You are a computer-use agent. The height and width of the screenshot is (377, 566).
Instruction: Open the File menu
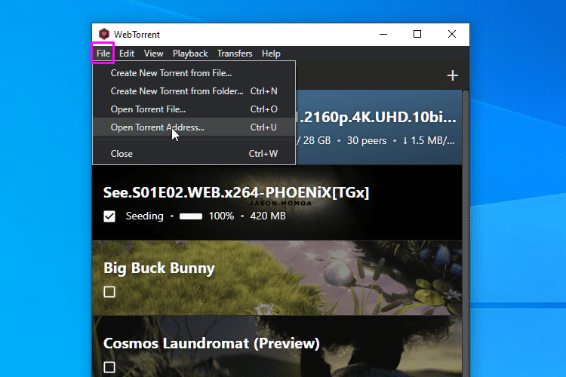(x=103, y=54)
